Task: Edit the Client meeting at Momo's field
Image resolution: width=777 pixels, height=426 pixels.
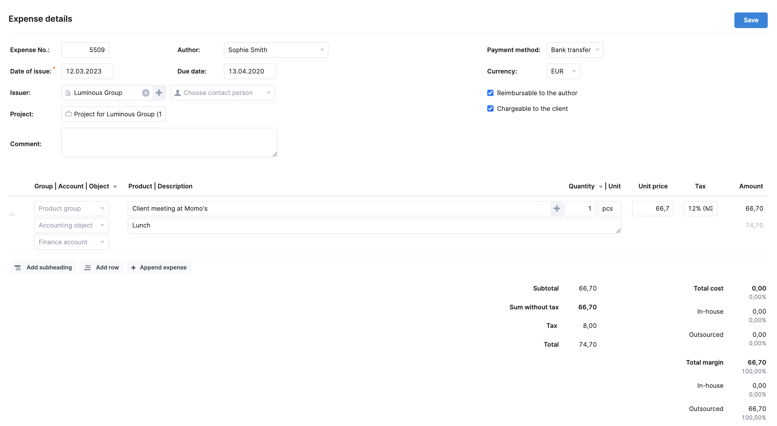Action: (339, 208)
